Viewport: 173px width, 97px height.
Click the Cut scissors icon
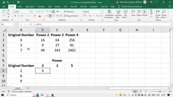coord(8,11)
